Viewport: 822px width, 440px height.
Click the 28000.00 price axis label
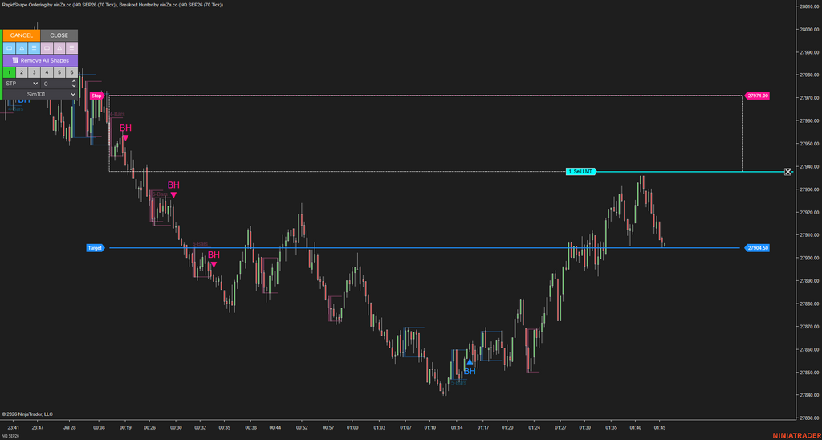coord(808,30)
